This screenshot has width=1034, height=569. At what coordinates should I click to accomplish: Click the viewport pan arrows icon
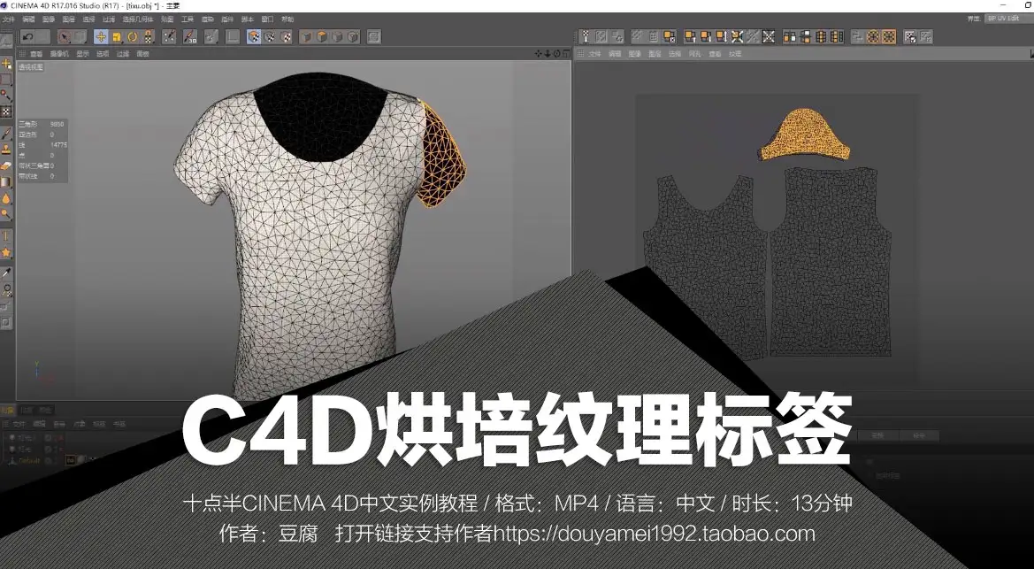pos(539,53)
